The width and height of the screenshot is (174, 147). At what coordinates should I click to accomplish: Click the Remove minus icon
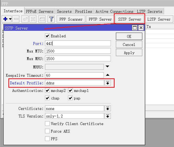pos(16,19)
